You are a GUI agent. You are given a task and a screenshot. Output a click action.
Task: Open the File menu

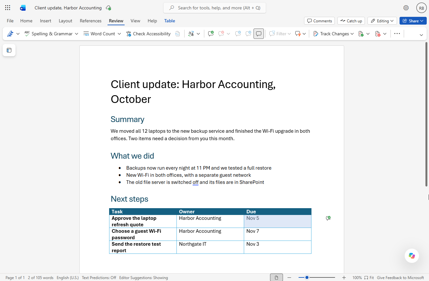(10, 21)
